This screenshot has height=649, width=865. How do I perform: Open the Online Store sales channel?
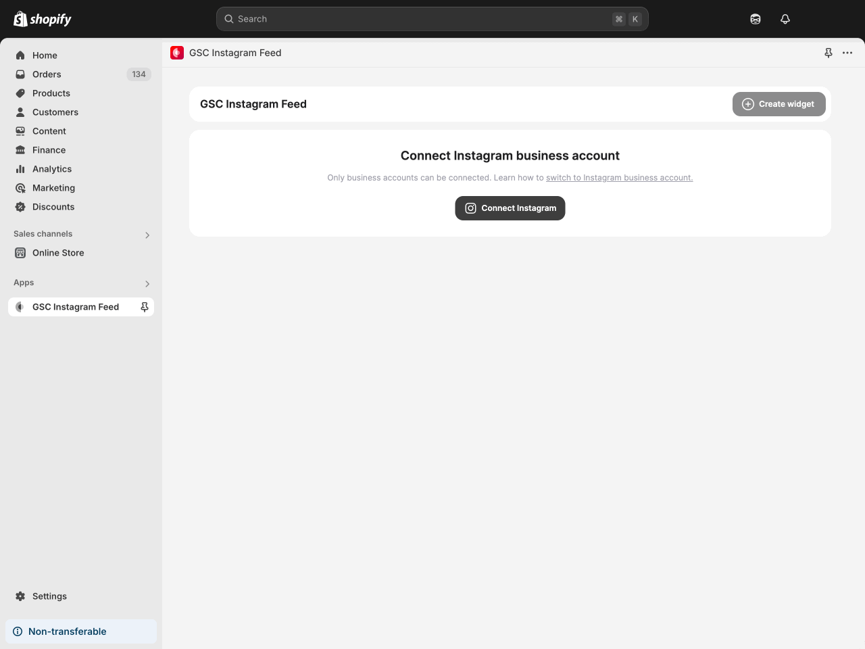click(58, 253)
